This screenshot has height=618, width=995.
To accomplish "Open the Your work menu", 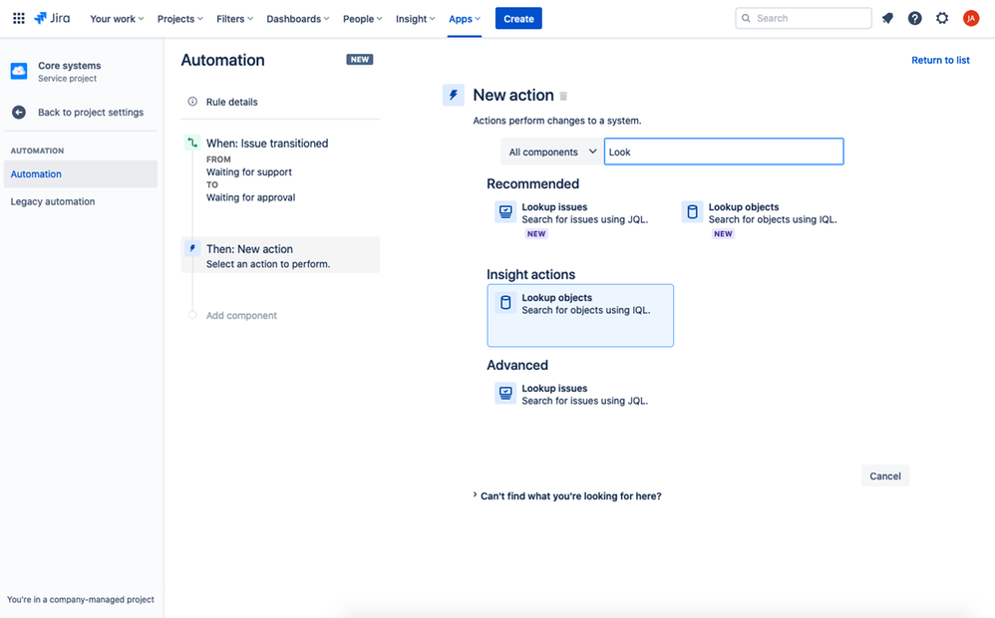I will tap(117, 19).
